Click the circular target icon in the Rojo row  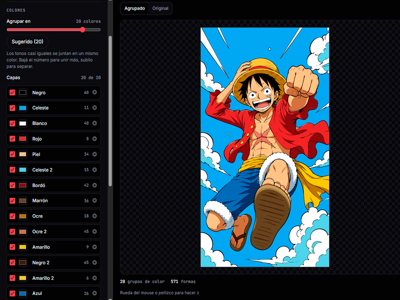point(95,139)
